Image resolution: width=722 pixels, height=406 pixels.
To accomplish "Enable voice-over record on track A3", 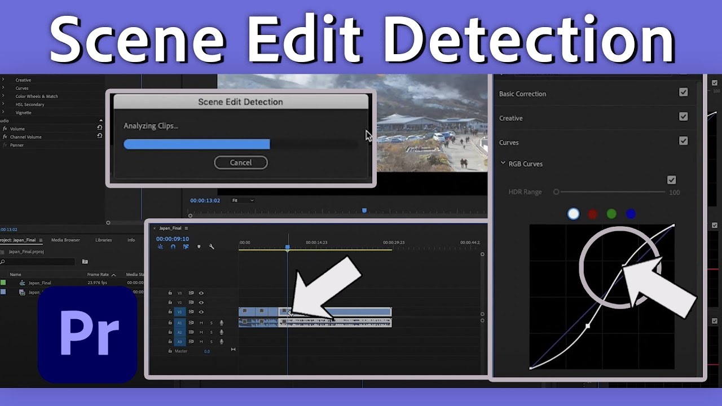I will click(222, 342).
